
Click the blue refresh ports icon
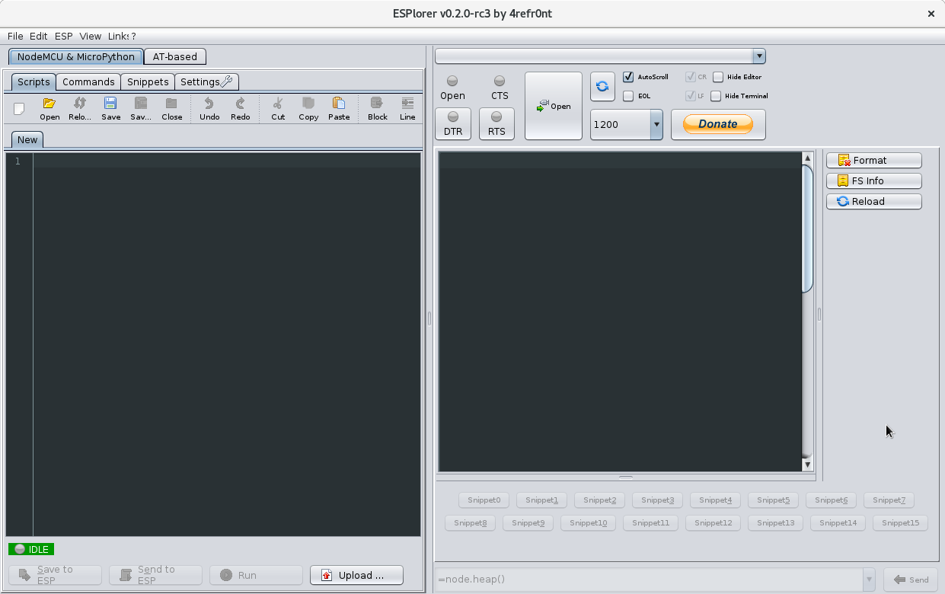602,87
